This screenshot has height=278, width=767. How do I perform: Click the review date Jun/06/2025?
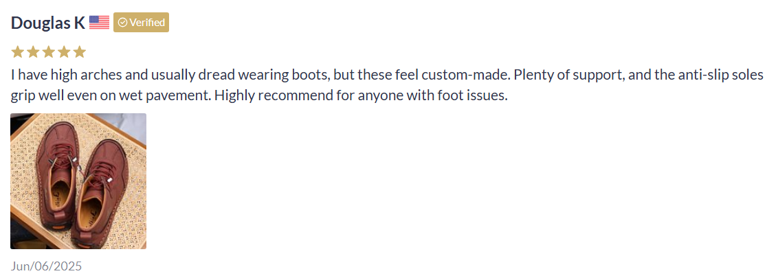coord(46,266)
